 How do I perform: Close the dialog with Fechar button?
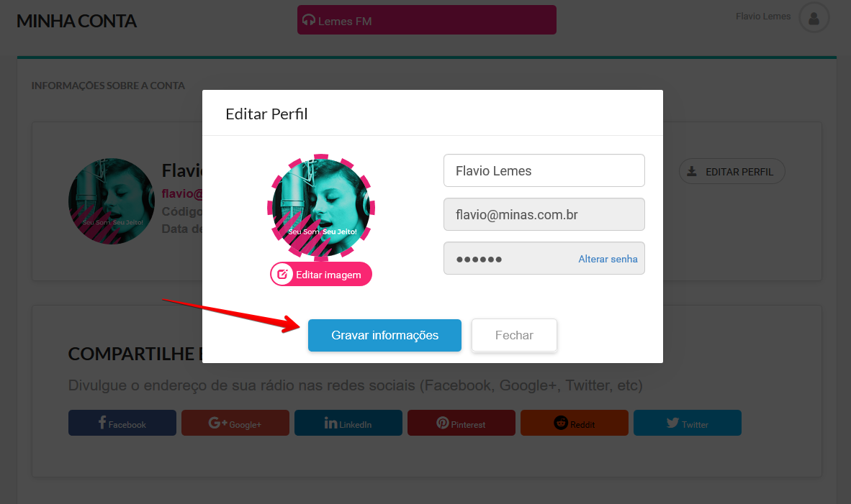tap(514, 336)
